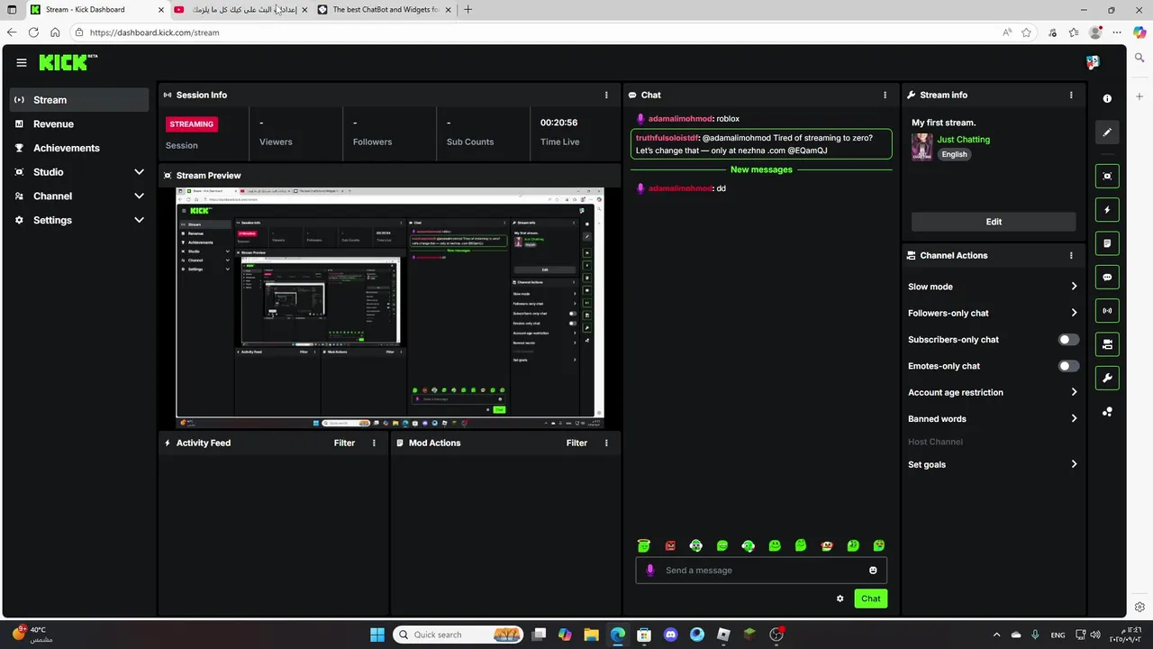Toggle the document notes widget in right sidebar

coord(1107,243)
